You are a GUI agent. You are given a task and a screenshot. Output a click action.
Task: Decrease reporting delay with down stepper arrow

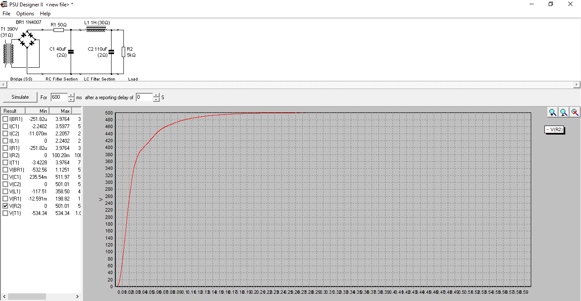pos(156,100)
